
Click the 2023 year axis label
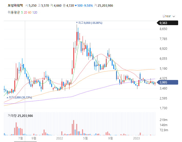(136, 138)
